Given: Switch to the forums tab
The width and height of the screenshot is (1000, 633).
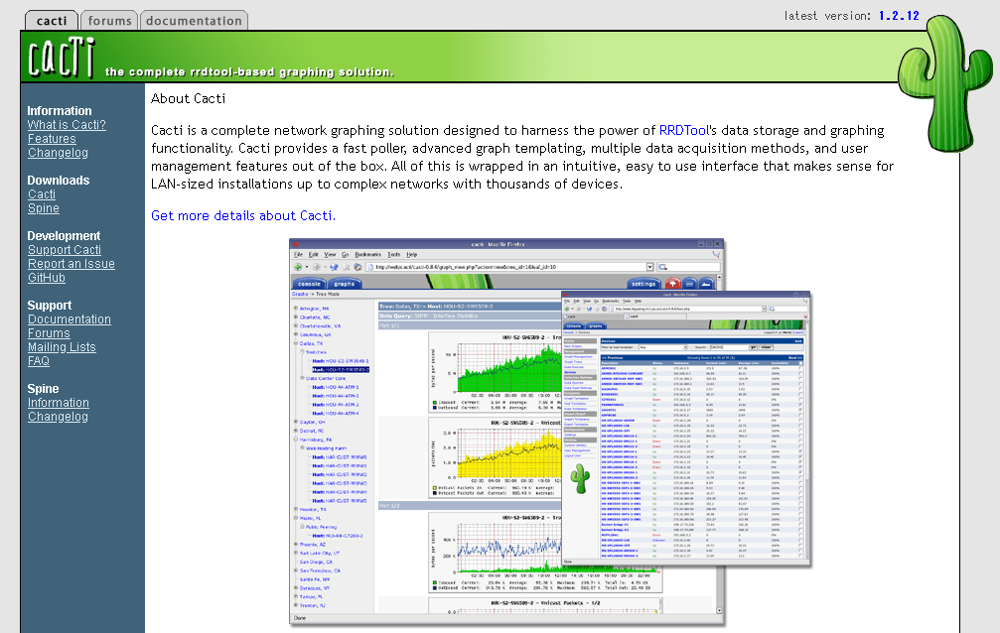Looking at the screenshot, I should point(109,21).
